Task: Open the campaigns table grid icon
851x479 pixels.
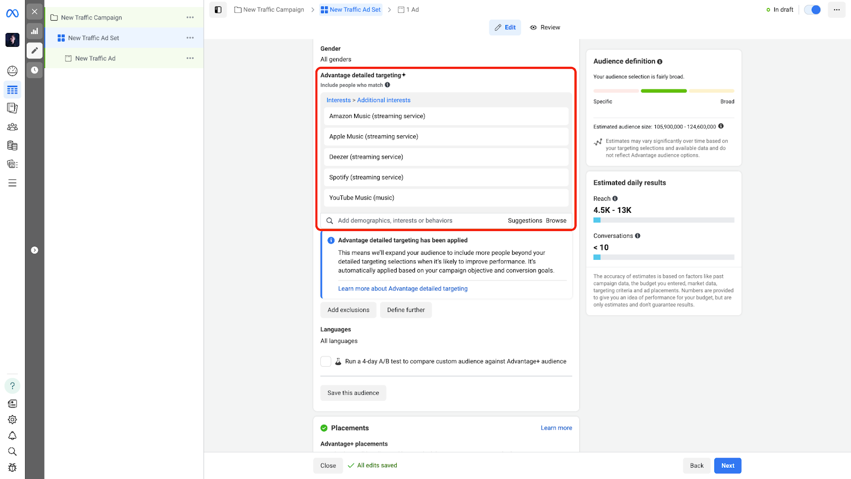Action: pyautogui.click(x=12, y=90)
